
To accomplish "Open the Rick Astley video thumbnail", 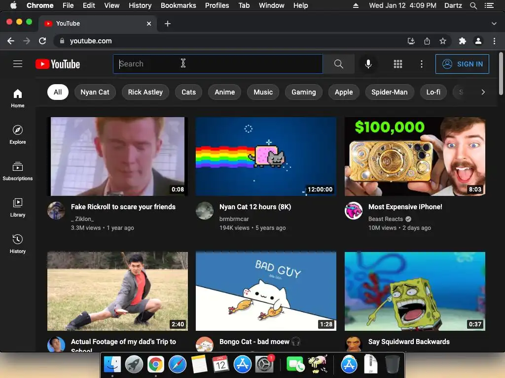I will tap(117, 156).
